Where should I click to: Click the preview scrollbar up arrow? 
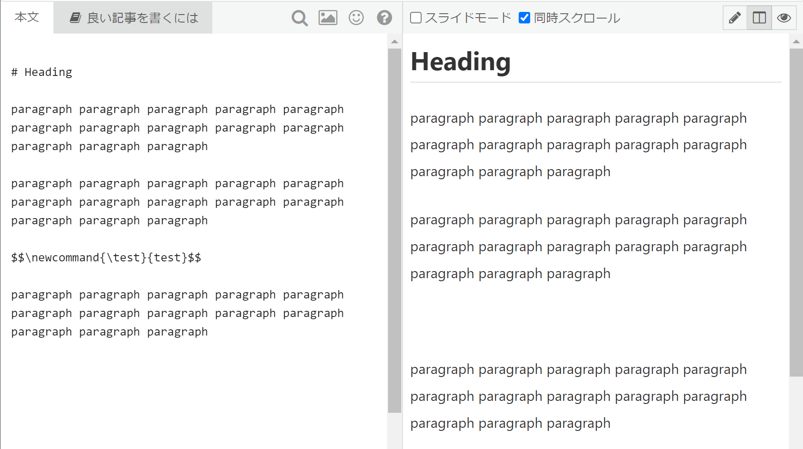[796, 42]
